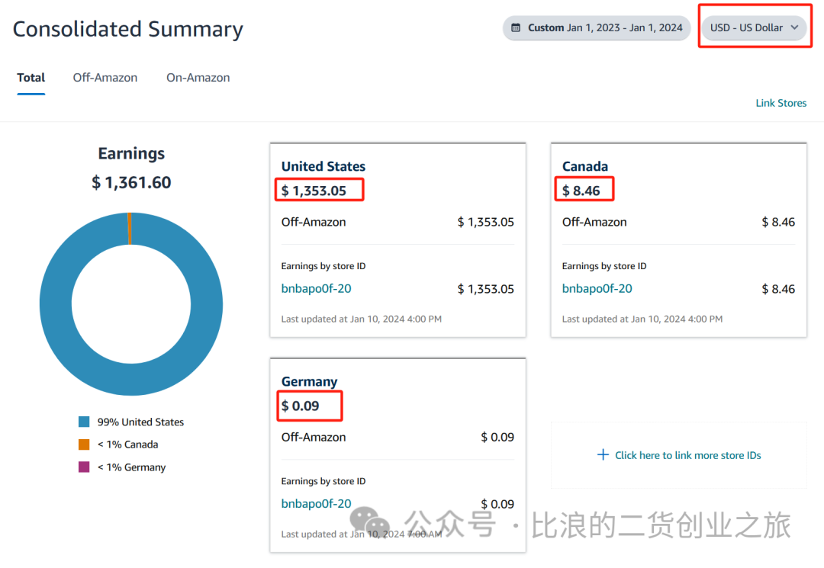Switch to the On-Amazon tab
The image size is (824, 568).
pos(198,78)
